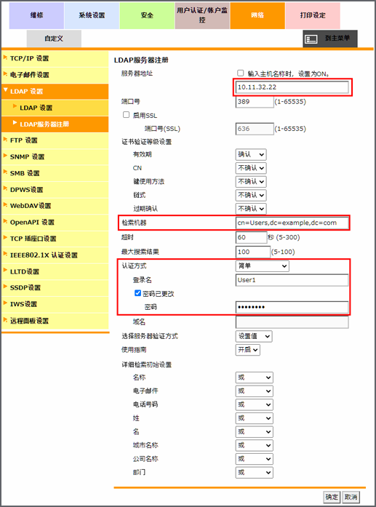Open WebDAV设置 in sidebar
Screen dimensions: 376x507
coord(55,206)
